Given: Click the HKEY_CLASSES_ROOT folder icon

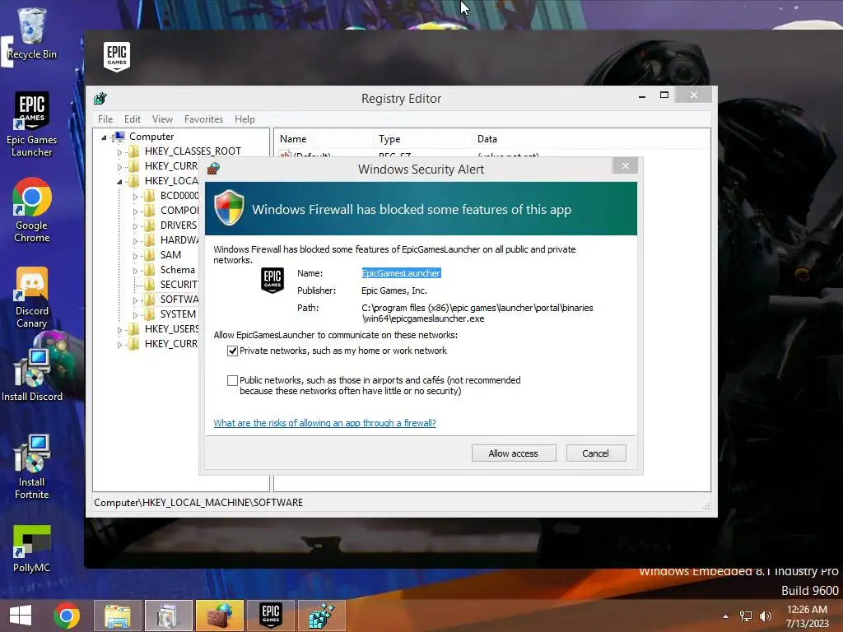Looking at the screenshot, I should click(134, 151).
